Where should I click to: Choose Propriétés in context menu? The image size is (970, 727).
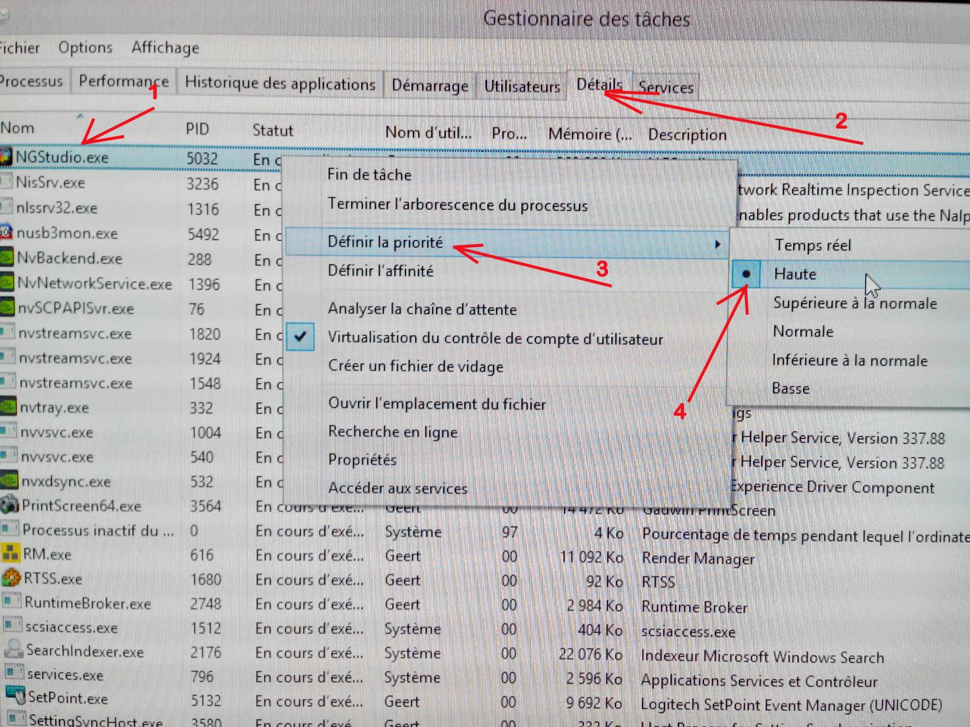[x=362, y=460]
